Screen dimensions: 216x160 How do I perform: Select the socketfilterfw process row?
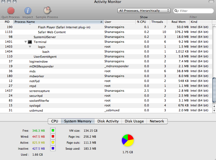click(106, 101)
